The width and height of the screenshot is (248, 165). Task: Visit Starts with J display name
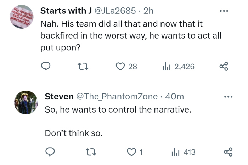(63, 11)
